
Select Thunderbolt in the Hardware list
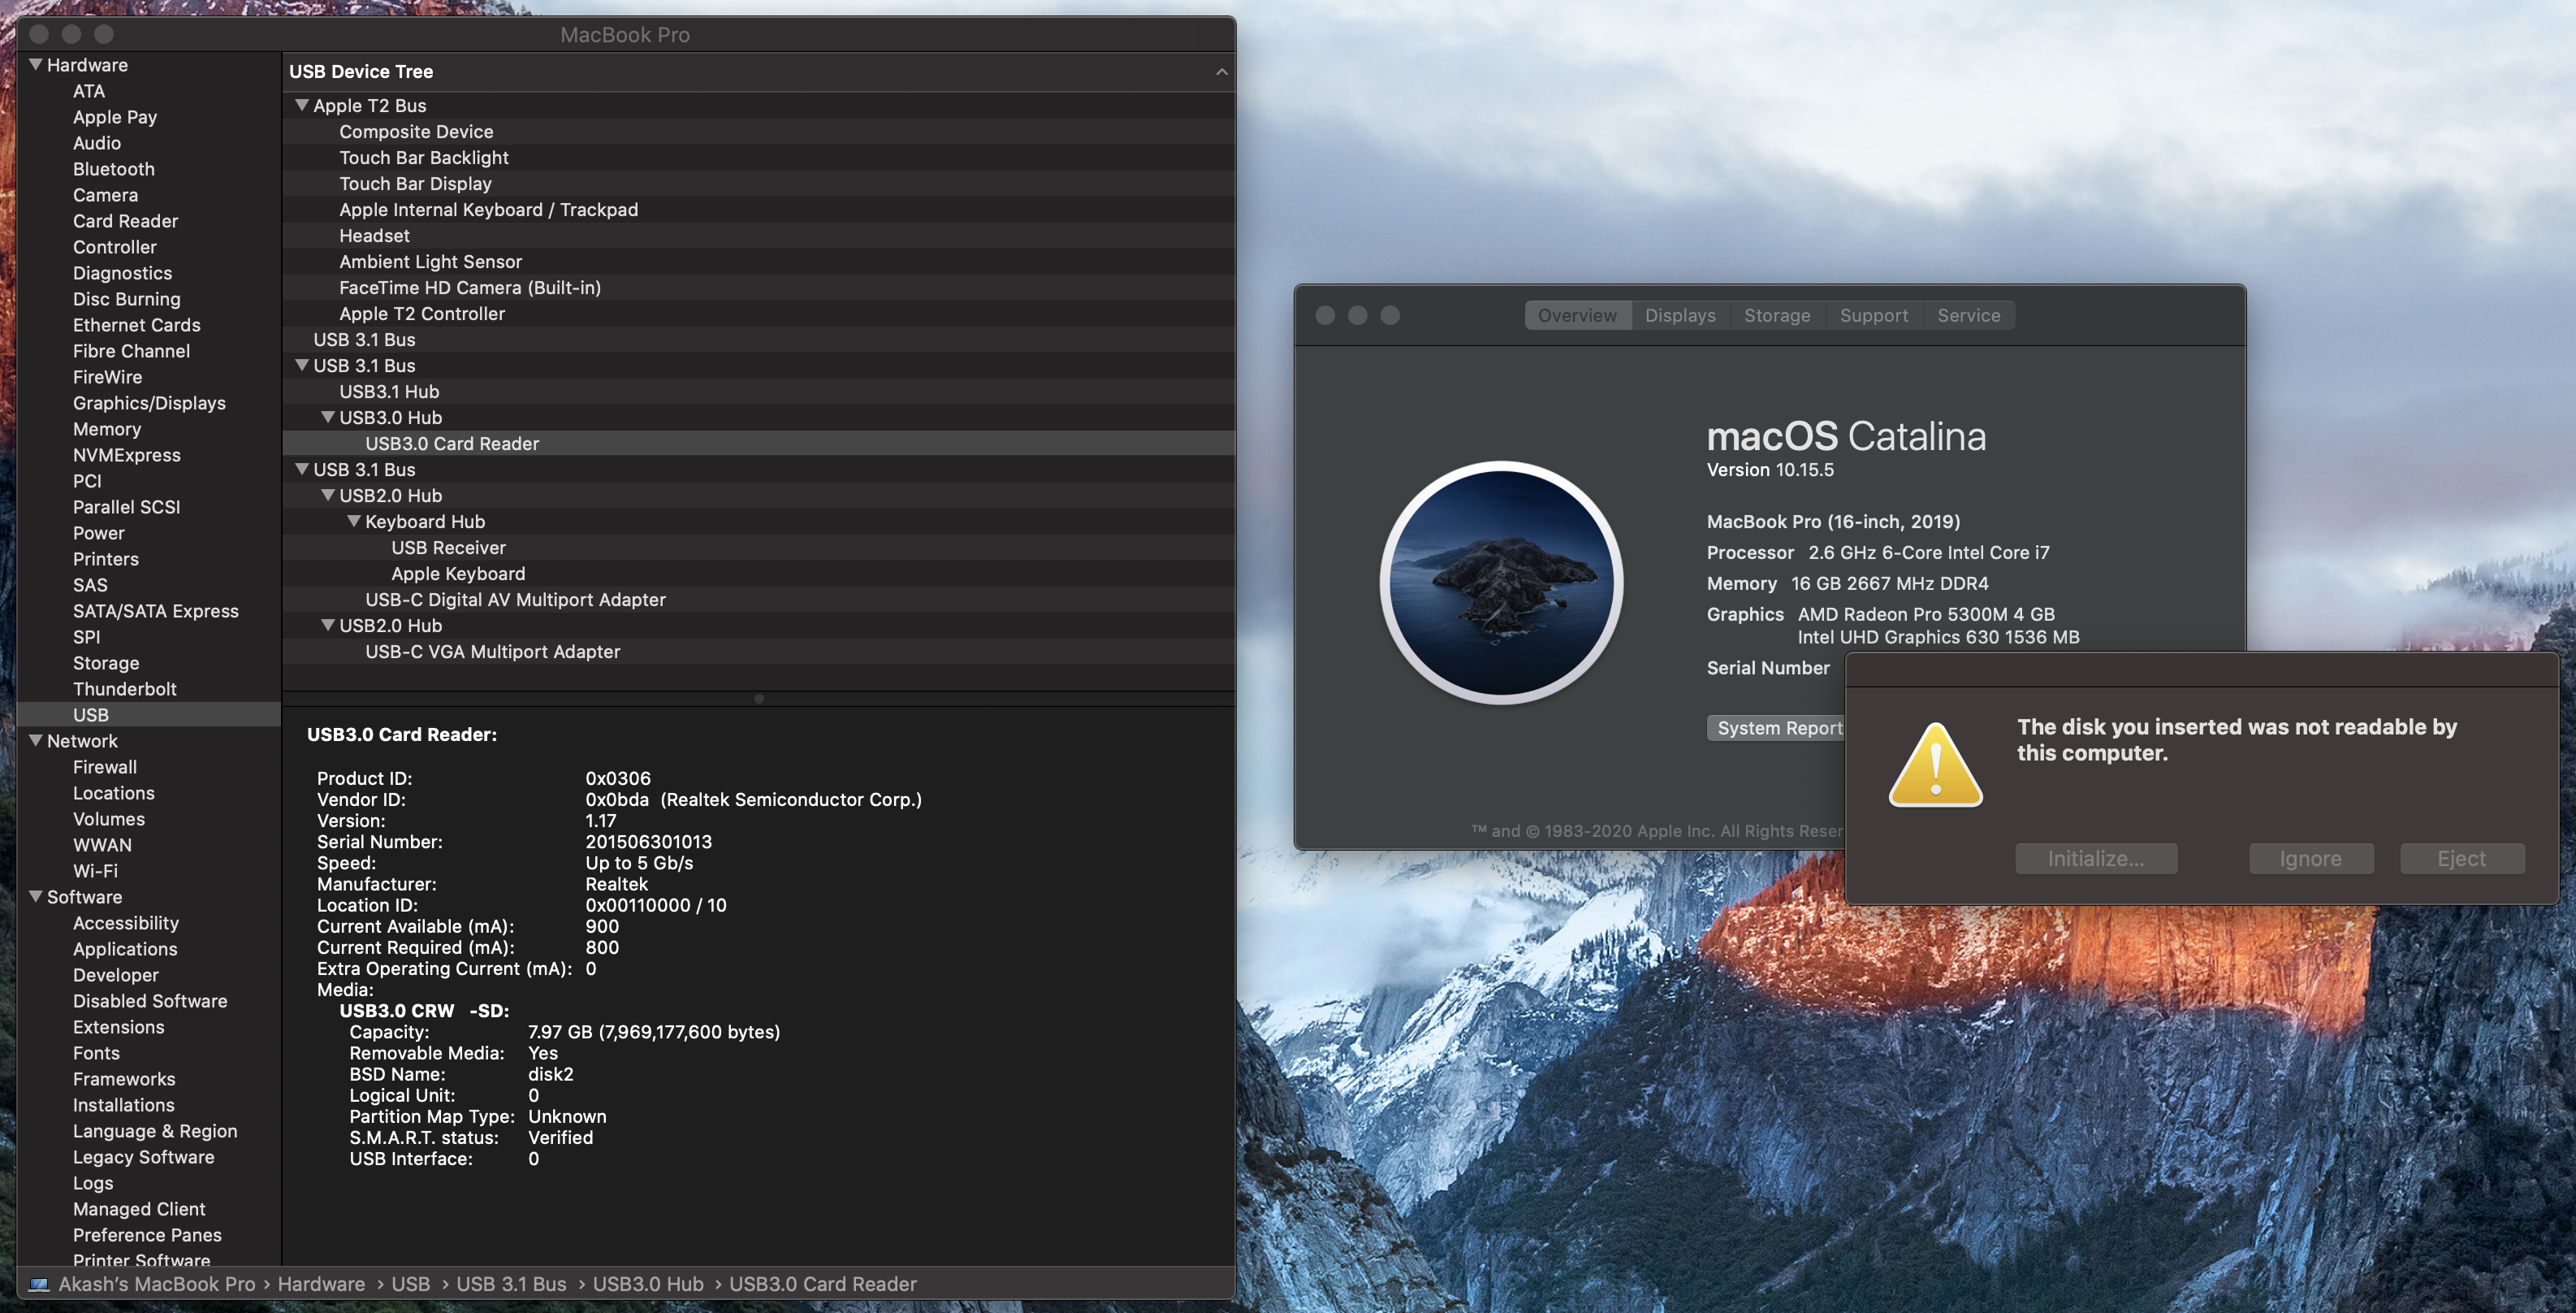124,688
